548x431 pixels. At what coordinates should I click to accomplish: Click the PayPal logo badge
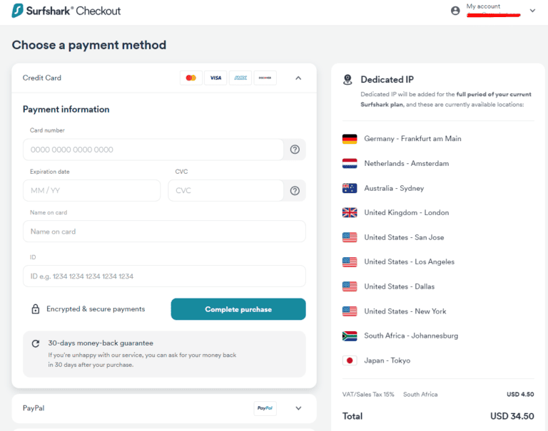(x=265, y=408)
